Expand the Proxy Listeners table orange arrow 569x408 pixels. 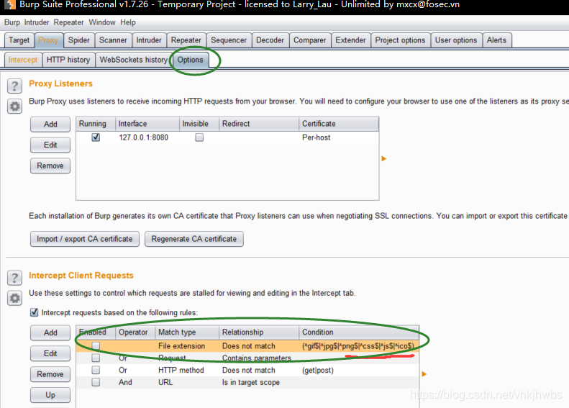click(x=383, y=158)
